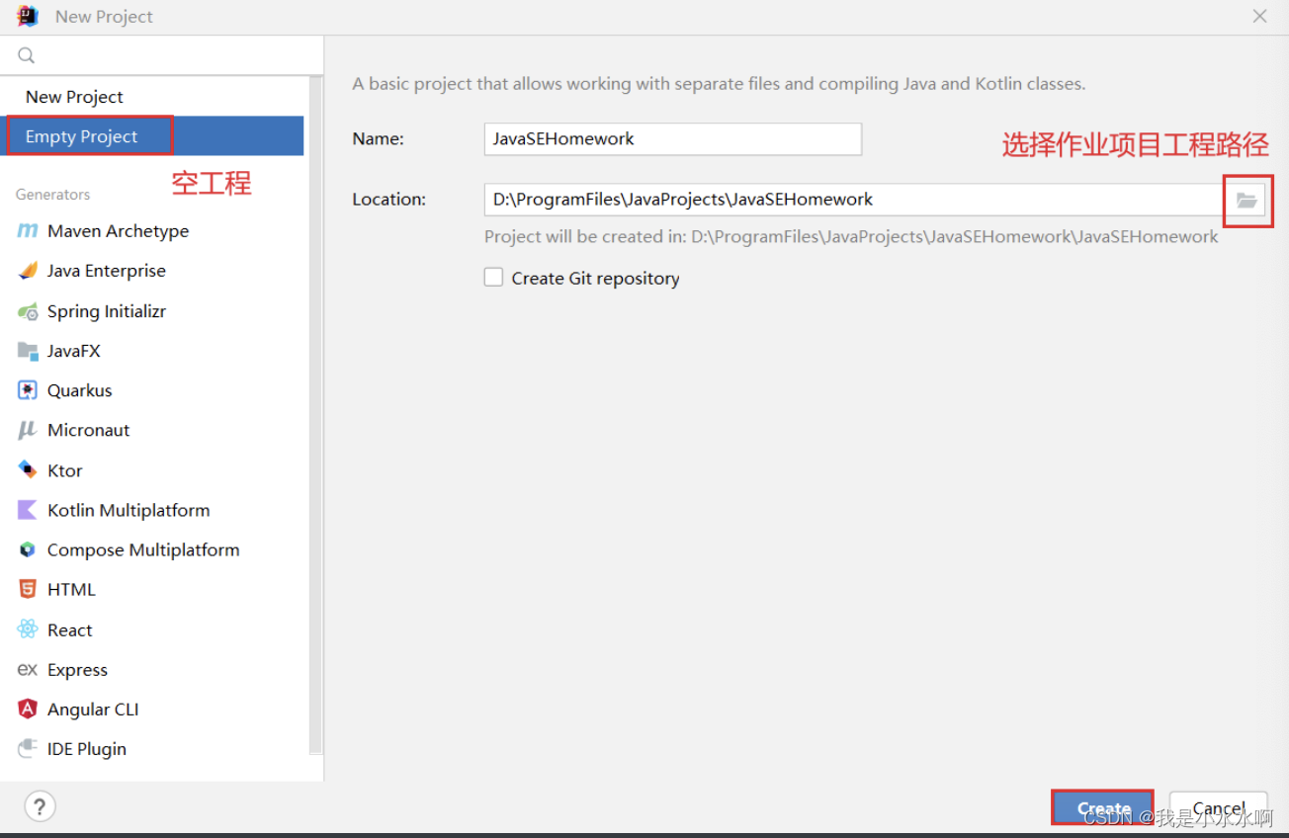Click the Maven Archetype generator icon
Viewport: 1289px width, 838px height.
pos(28,231)
